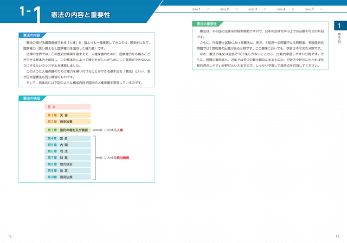
Task: Select the 憲法の重要性 box label
Action: [x=207, y=24]
